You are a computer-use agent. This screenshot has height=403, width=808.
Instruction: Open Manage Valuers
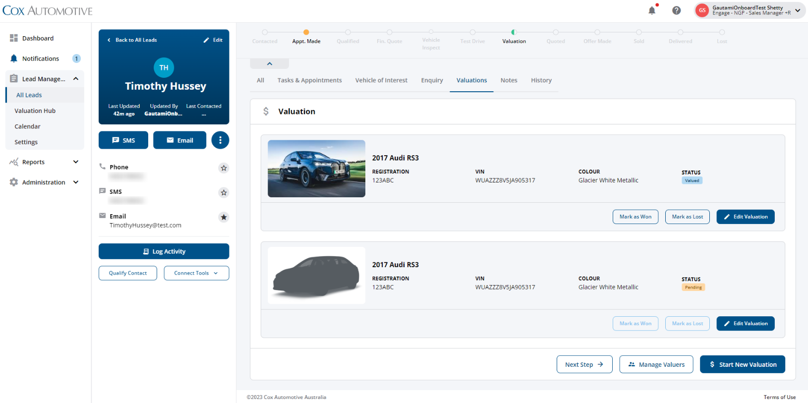point(656,364)
